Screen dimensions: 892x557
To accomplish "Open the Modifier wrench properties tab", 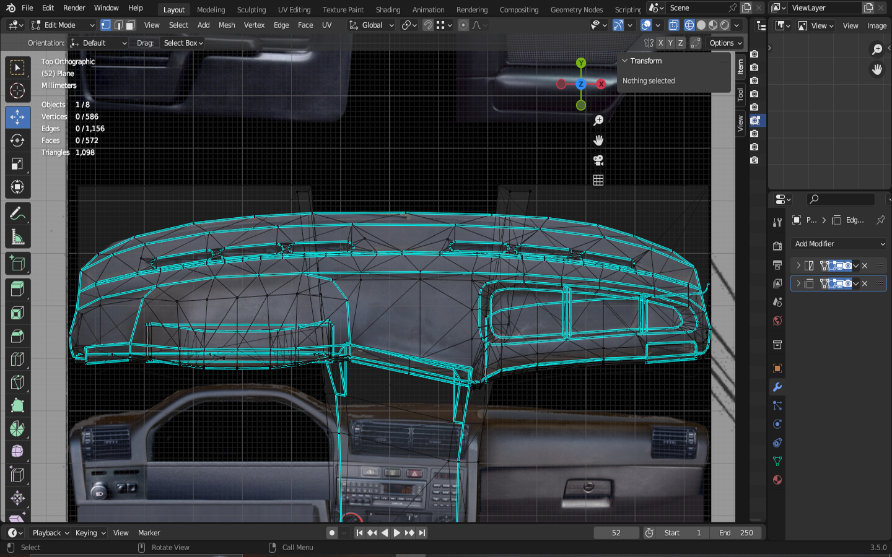I will (x=777, y=387).
